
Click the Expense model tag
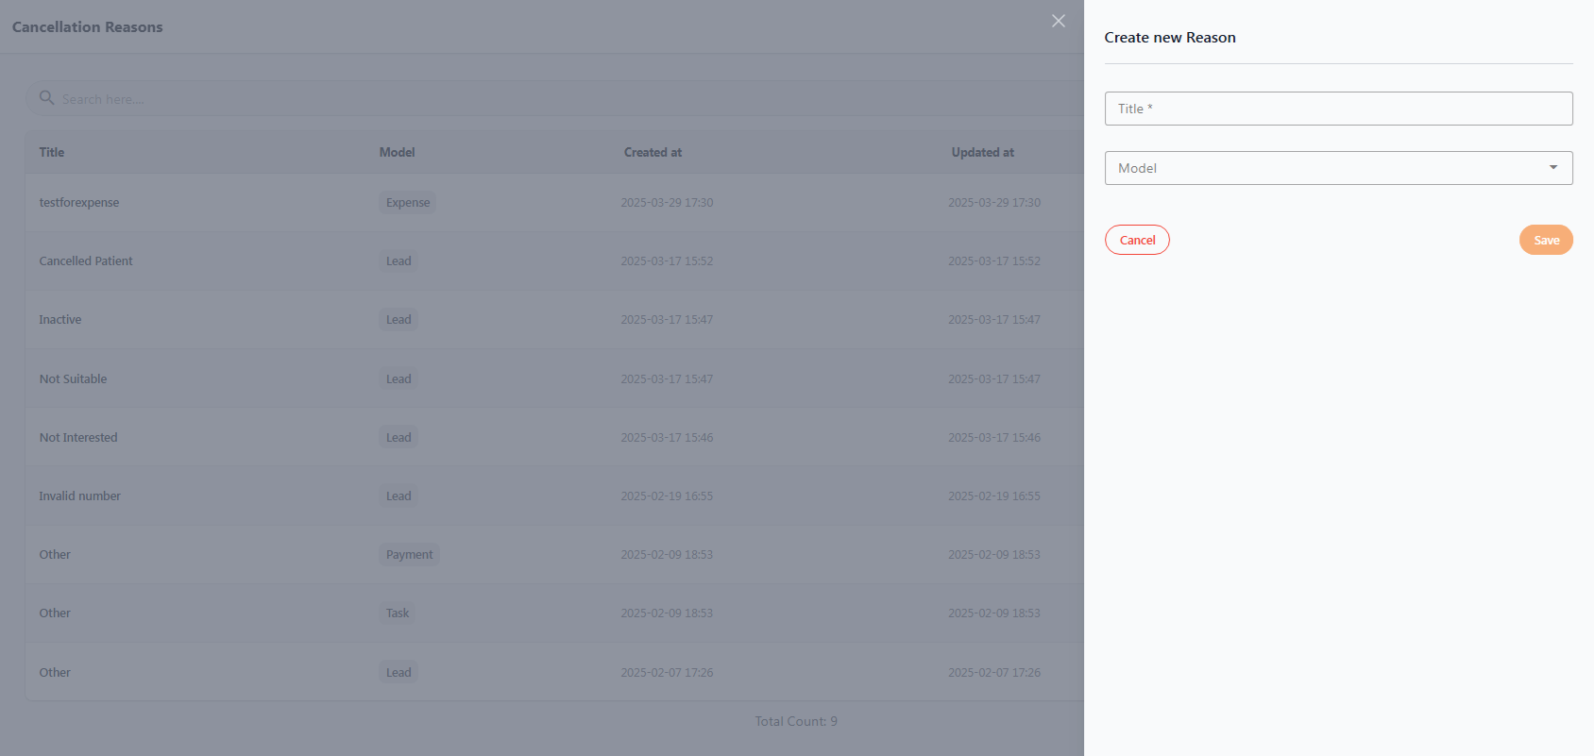[x=408, y=202]
